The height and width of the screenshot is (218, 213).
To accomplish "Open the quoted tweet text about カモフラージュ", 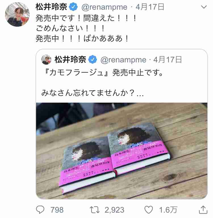I will 103,73.
